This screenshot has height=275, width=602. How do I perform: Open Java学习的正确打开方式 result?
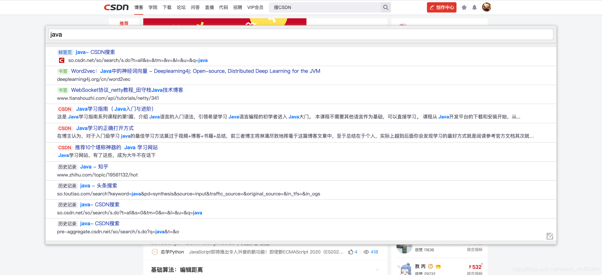pyautogui.click(x=301, y=133)
